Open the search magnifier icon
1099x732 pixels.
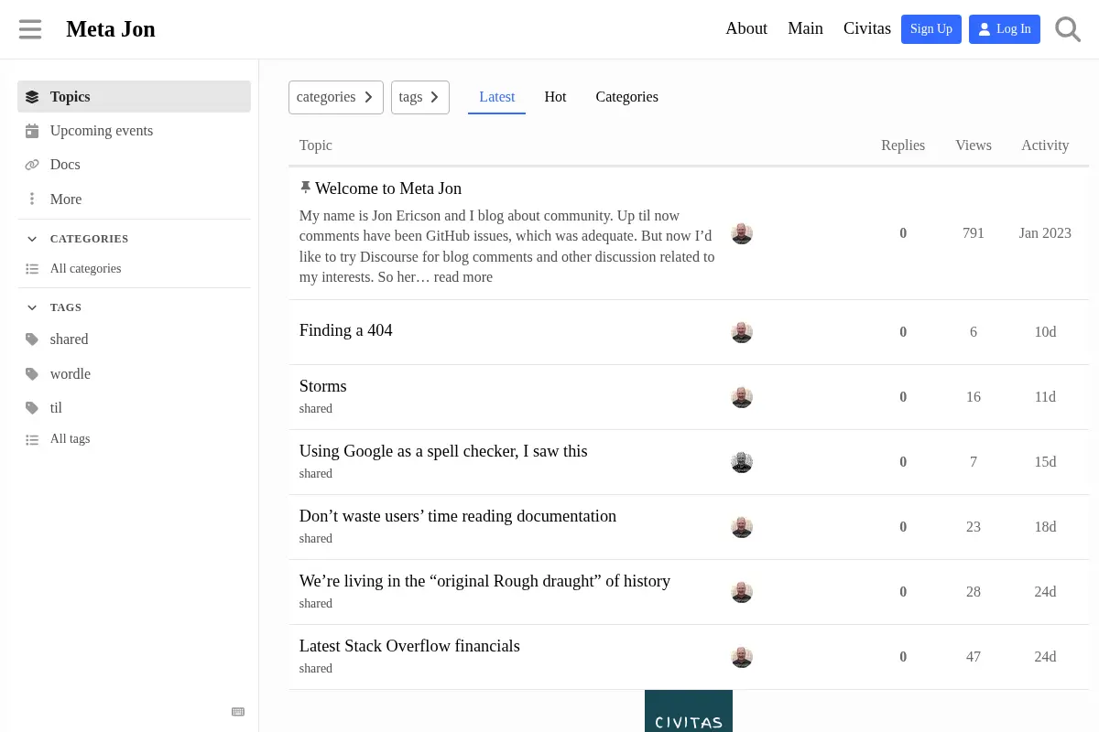1068,29
